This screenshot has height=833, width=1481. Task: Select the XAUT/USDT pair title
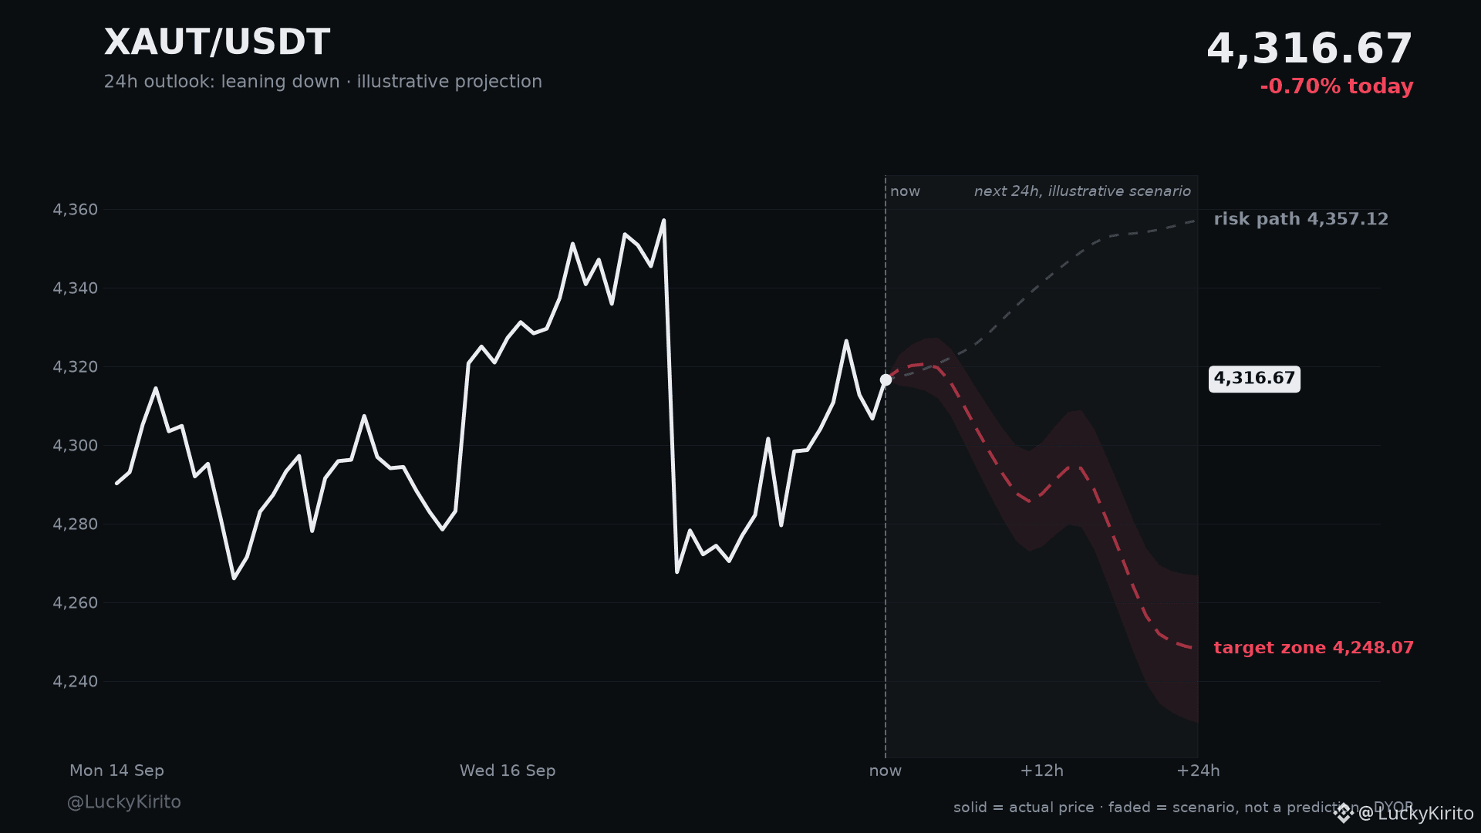tap(217, 42)
